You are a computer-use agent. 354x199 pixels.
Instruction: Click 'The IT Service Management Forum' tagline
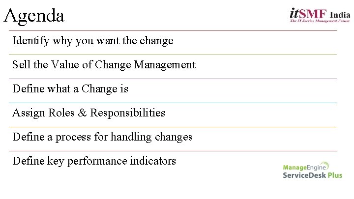[x=320, y=21]
